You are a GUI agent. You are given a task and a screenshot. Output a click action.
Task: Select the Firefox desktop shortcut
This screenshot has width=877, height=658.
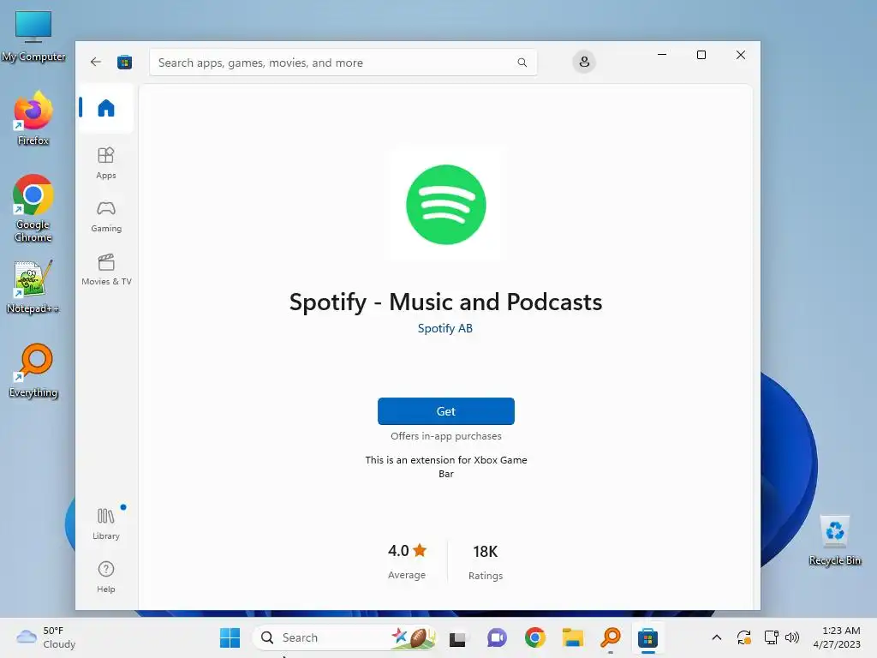tap(33, 119)
